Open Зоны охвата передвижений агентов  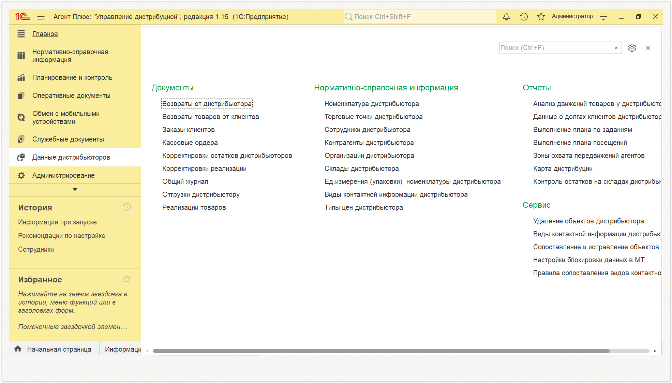(589, 156)
